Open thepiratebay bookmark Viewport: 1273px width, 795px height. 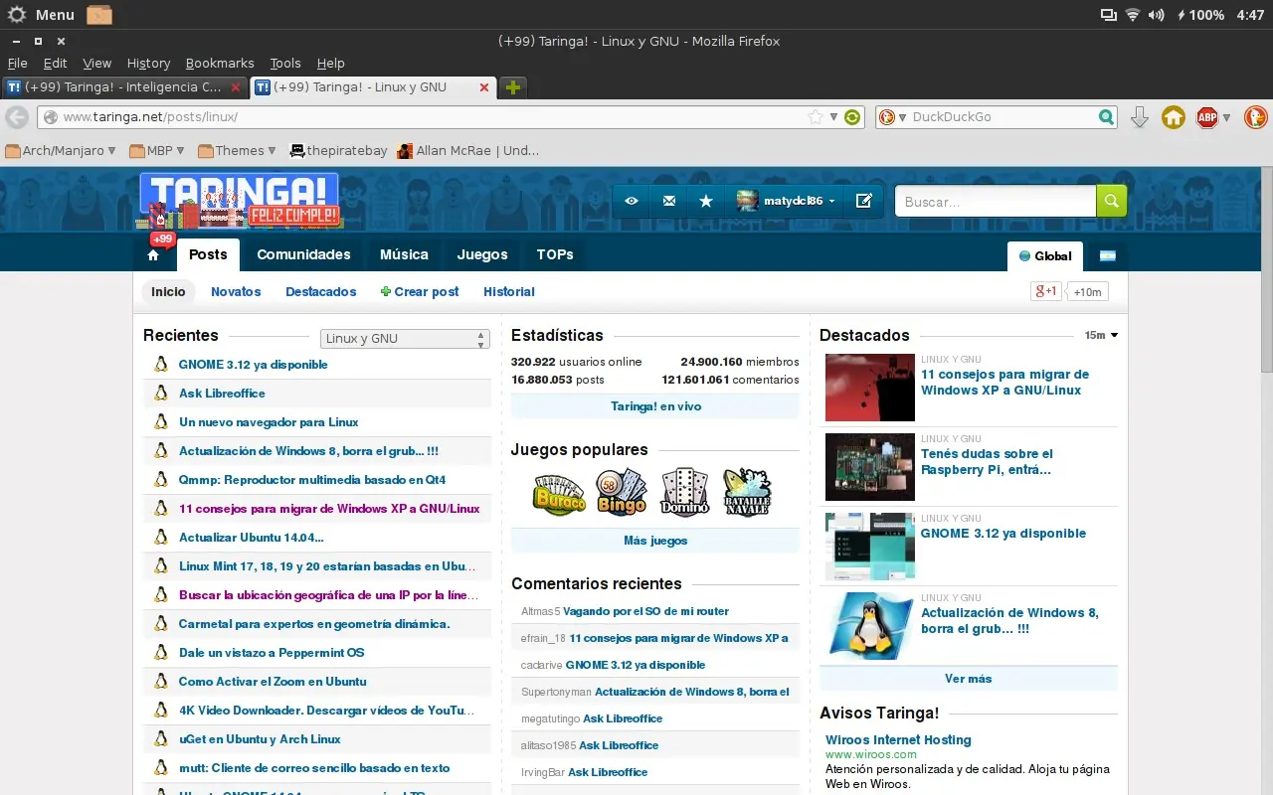click(x=337, y=151)
